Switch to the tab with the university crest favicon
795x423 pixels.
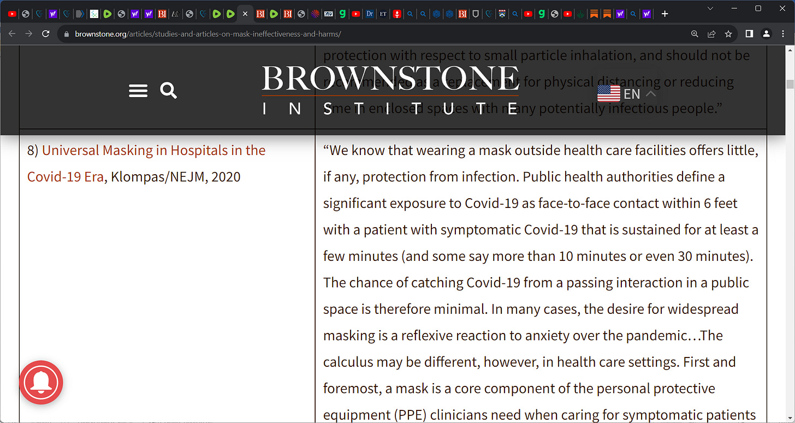(502, 14)
